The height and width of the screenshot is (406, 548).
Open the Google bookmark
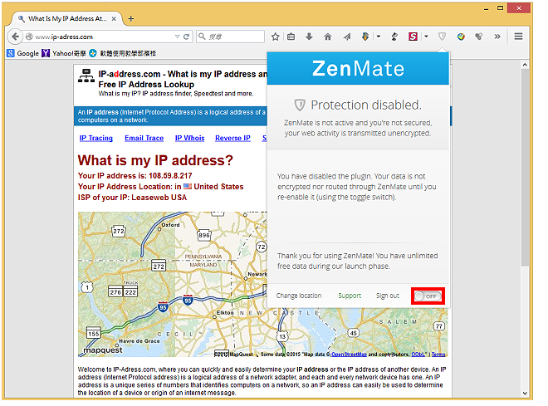click(22, 53)
